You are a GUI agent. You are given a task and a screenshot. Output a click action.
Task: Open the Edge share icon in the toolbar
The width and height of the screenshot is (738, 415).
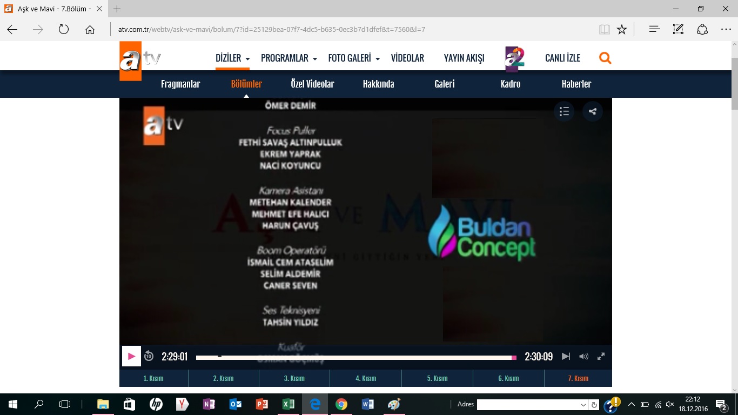click(702, 29)
